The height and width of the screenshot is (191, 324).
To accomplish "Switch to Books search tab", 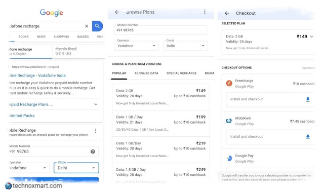I will 24,37.
